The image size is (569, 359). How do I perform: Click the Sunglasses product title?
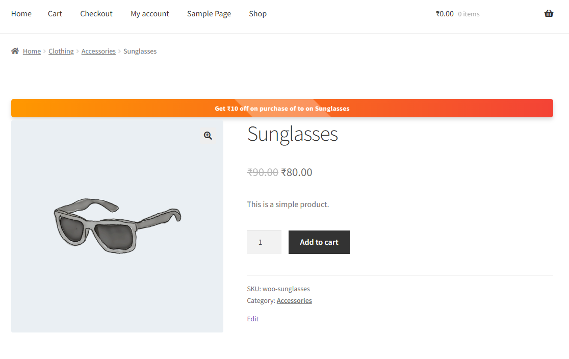[293, 134]
